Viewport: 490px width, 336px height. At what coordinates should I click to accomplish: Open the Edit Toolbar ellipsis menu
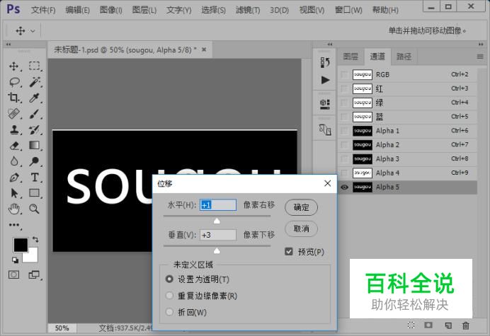14,225
